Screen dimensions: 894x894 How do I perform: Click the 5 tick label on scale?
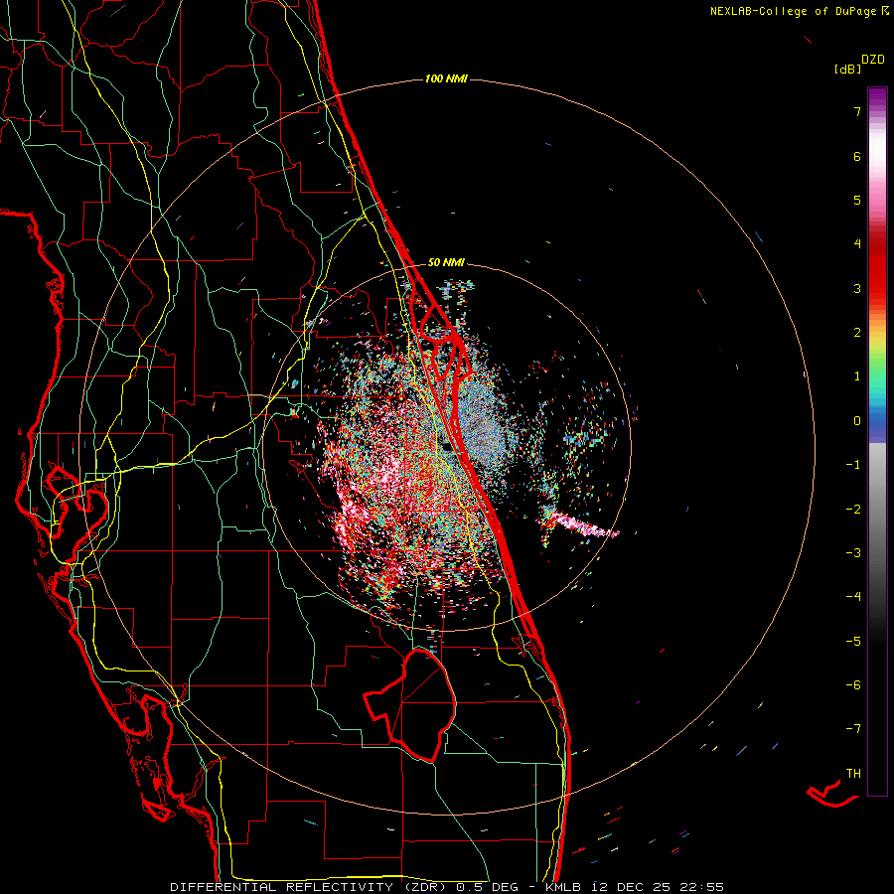tap(857, 200)
